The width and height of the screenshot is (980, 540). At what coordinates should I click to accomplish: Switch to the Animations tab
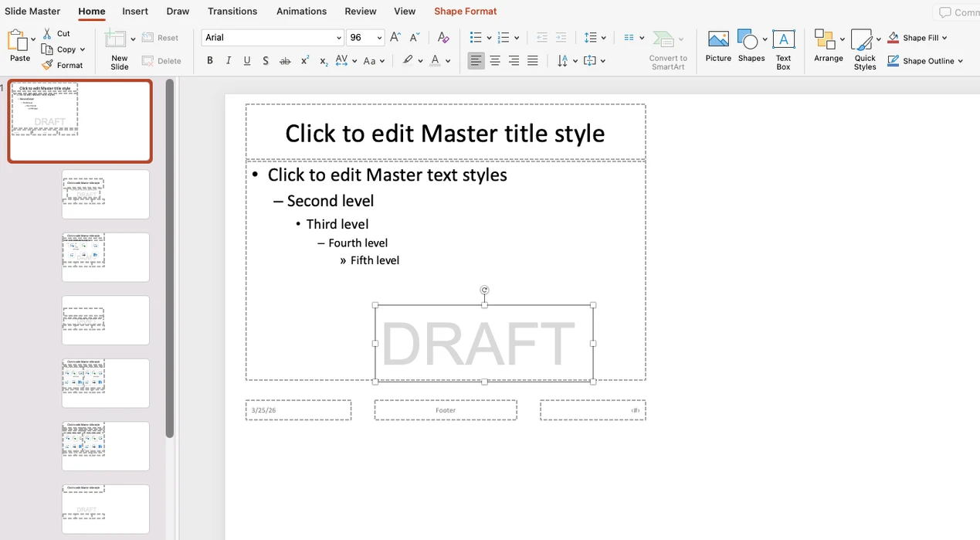point(301,11)
